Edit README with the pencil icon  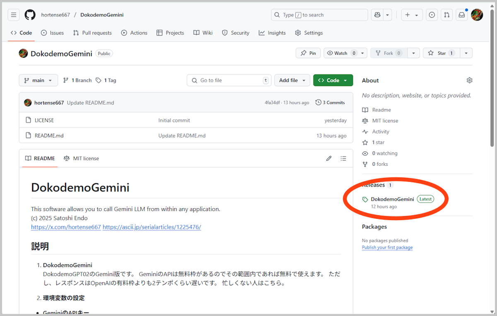(329, 158)
